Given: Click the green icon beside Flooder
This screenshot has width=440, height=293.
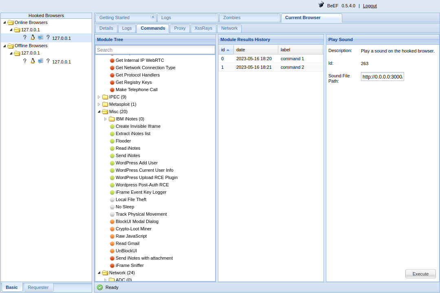Looking at the screenshot, I should pyautogui.click(x=112, y=141).
